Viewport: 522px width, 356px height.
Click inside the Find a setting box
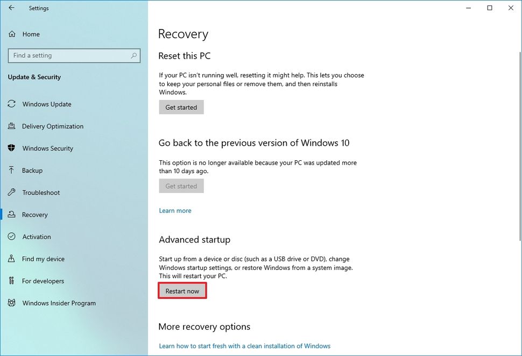tap(65, 55)
